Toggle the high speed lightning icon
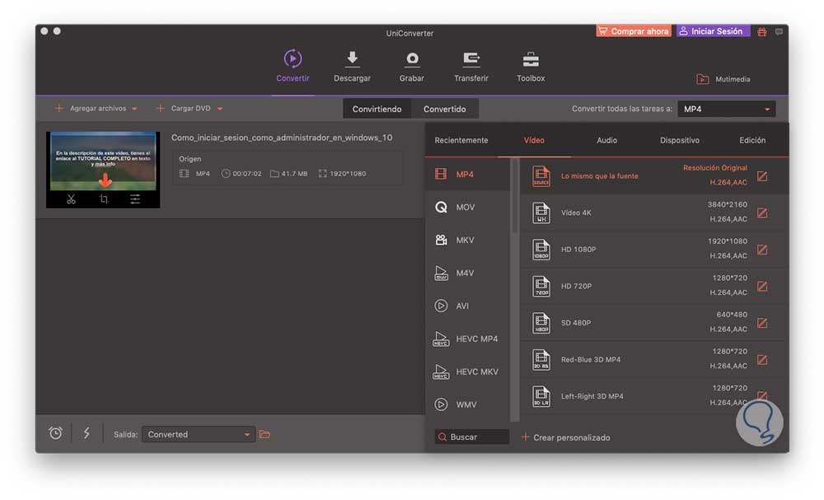 click(87, 433)
